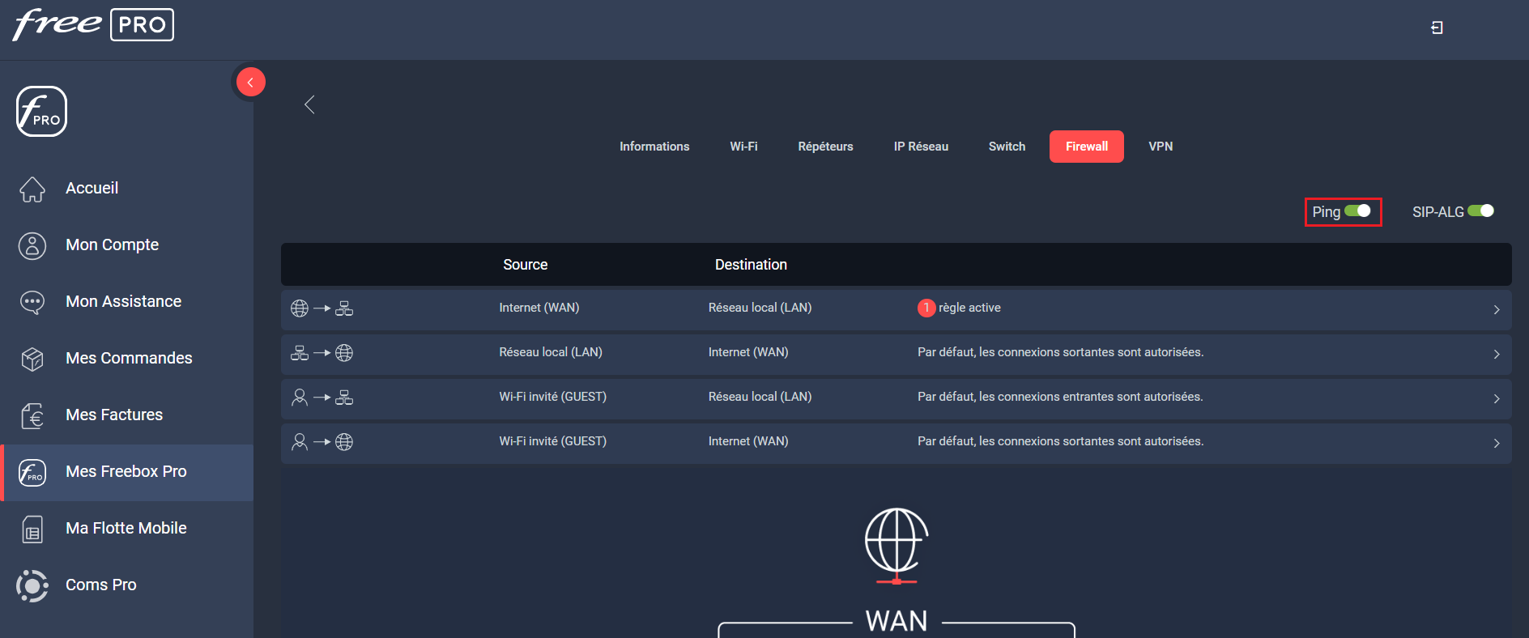Open Accueil via the house icon
1529x638 pixels.
32,189
